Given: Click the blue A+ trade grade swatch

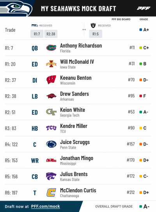Looking at the screenshot, I should (x=141, y=30).
